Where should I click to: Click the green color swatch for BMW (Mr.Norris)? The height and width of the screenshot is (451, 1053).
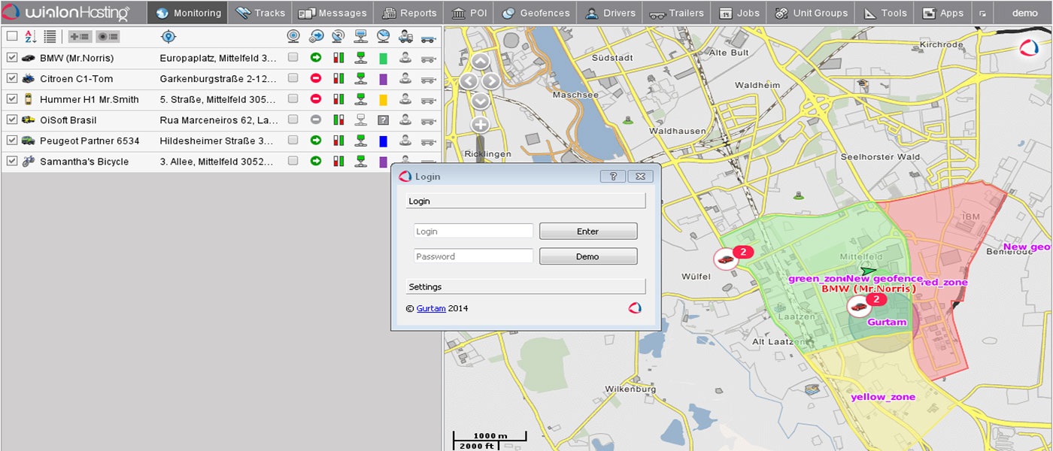point(383,57)
